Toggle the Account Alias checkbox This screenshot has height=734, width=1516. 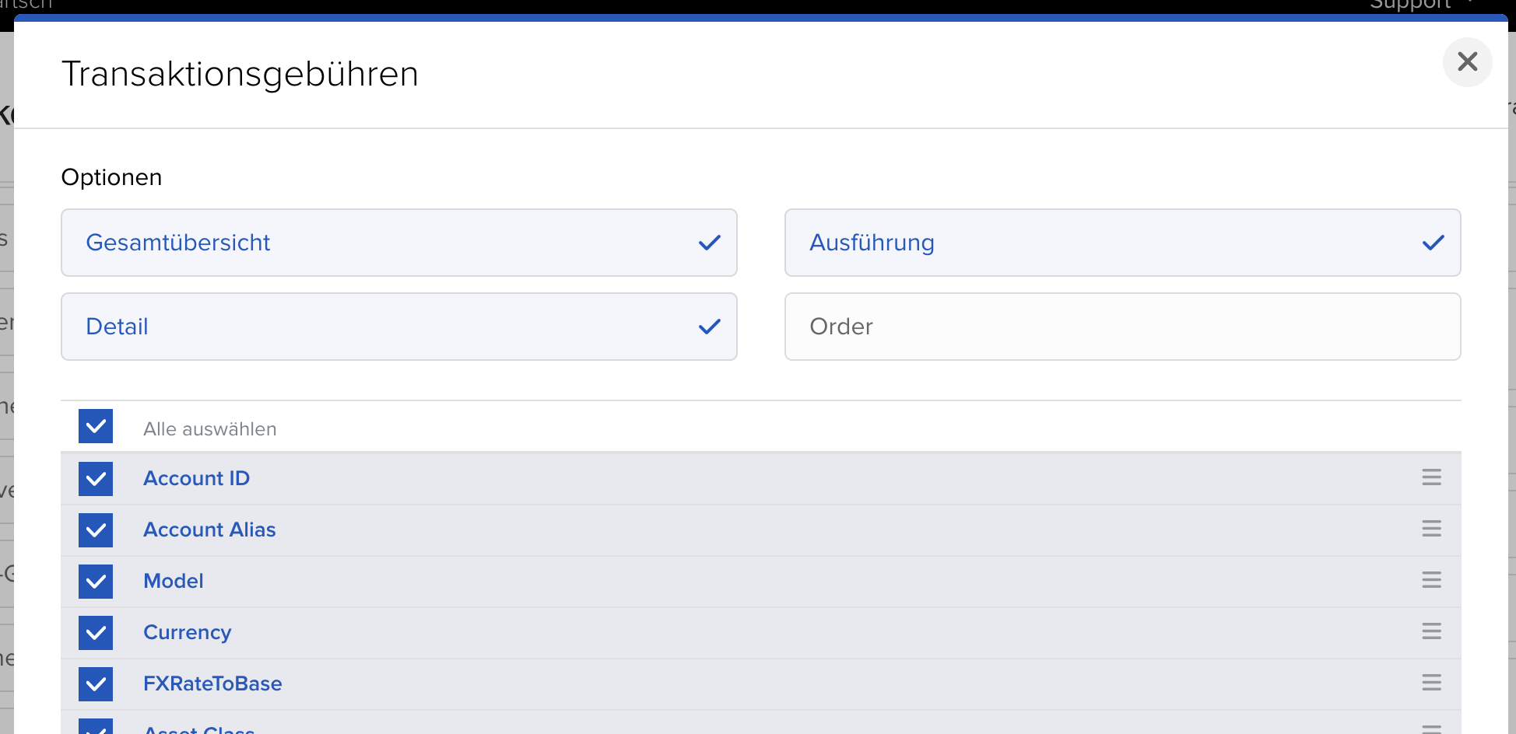click(x=96, y=530)
